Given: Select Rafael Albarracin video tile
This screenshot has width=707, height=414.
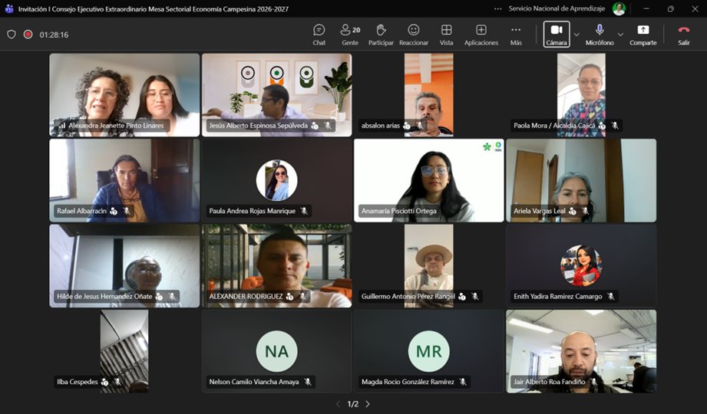Looking at the screenshot, I should coord(124,180).
